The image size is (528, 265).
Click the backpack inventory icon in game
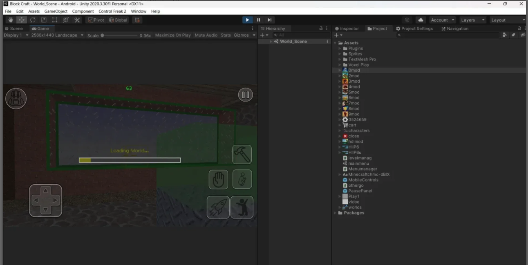(x=16, y=98)
